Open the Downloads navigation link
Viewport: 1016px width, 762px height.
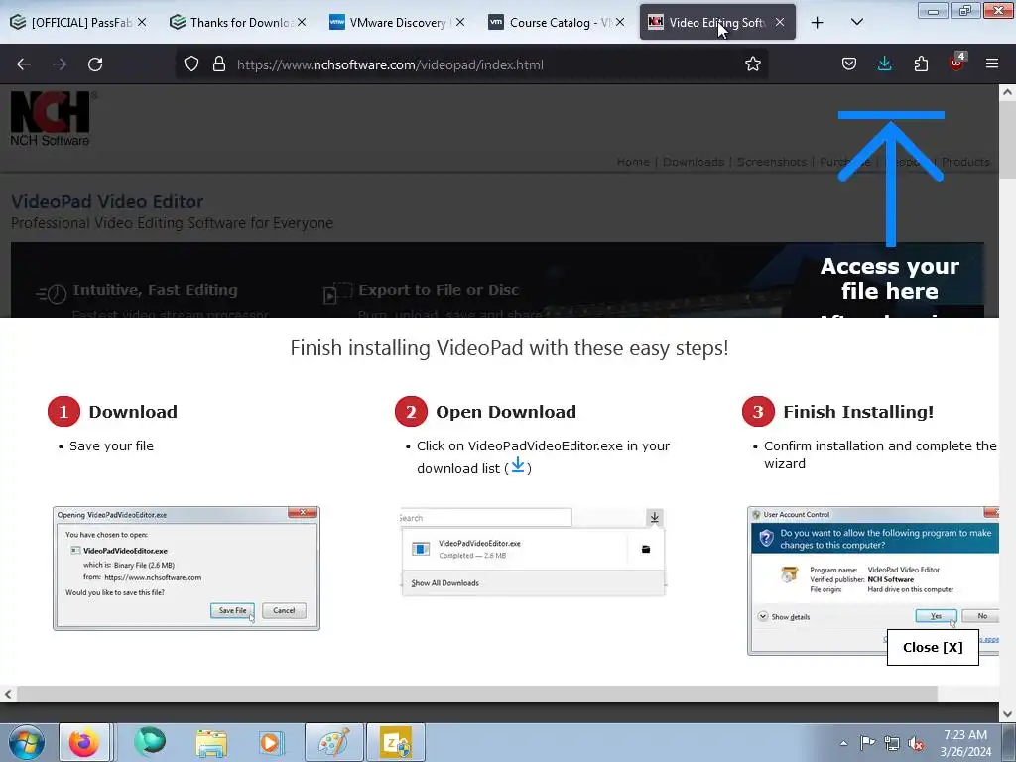point(694,162)
